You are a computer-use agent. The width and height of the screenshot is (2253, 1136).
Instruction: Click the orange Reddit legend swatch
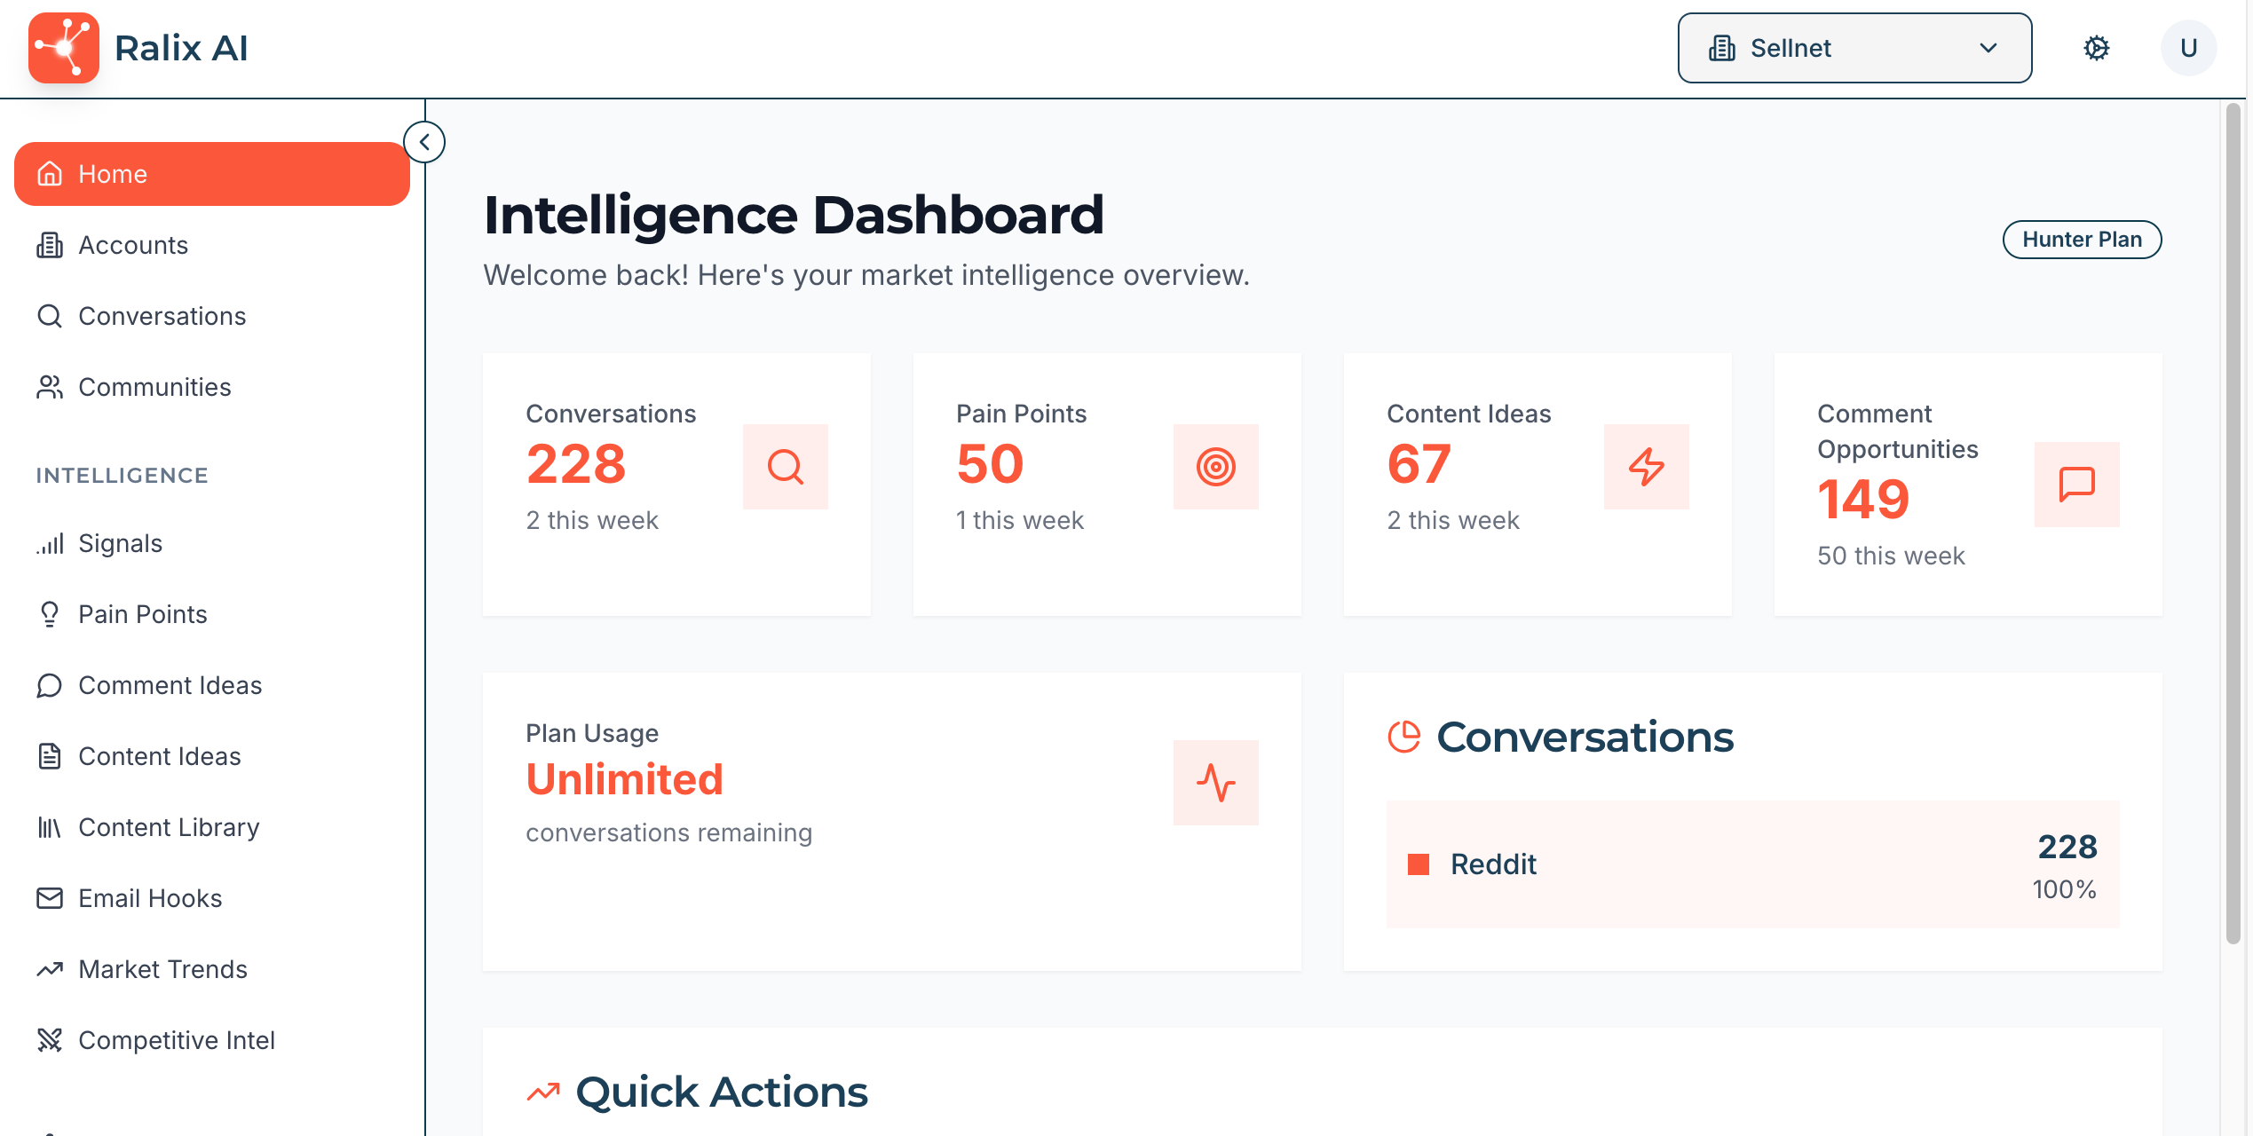click(x=1419, y=864)
